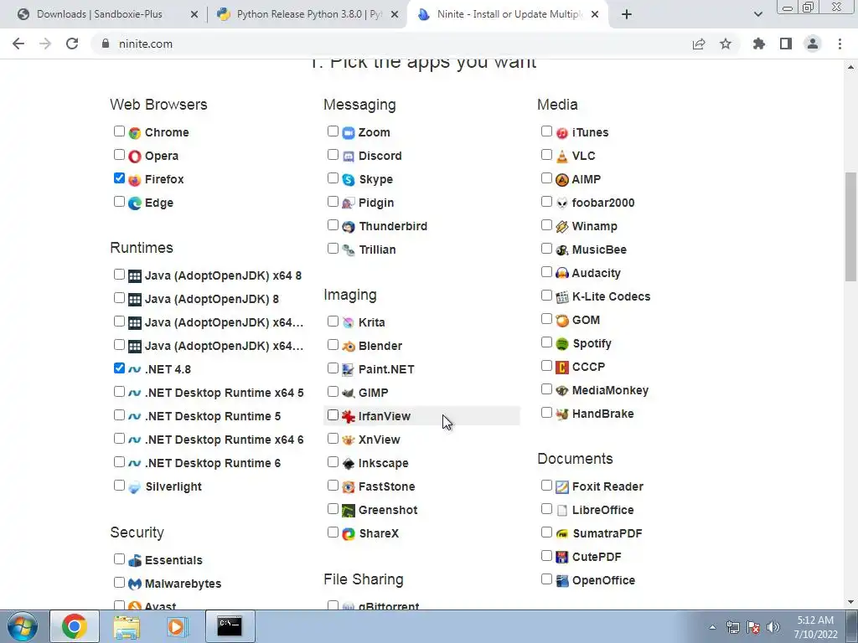Click the Chrome app icon in Web Browsers

coord(135,133)
